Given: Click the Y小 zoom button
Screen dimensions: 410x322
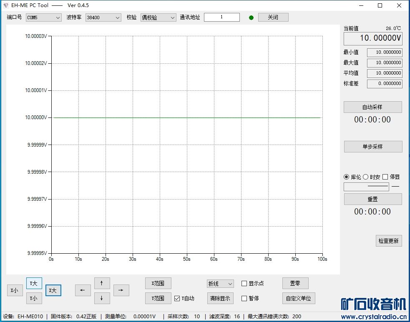Looking at the screenshot, I should click(x=34, y=298).
